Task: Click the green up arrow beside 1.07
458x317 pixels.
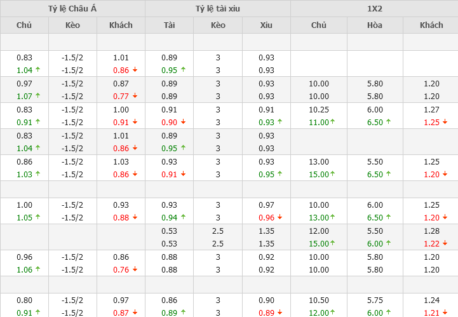Action: click(38, 96)
